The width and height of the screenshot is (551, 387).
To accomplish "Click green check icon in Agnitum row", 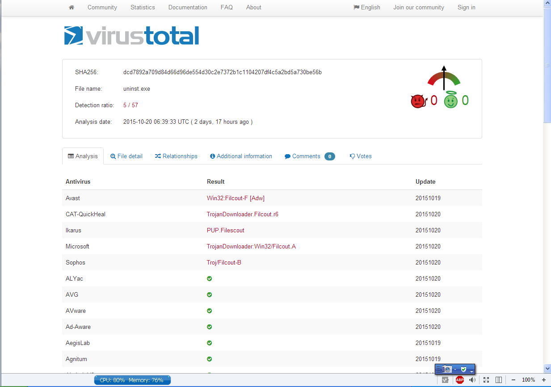I will pyautogui.click(x=210, y=359).
